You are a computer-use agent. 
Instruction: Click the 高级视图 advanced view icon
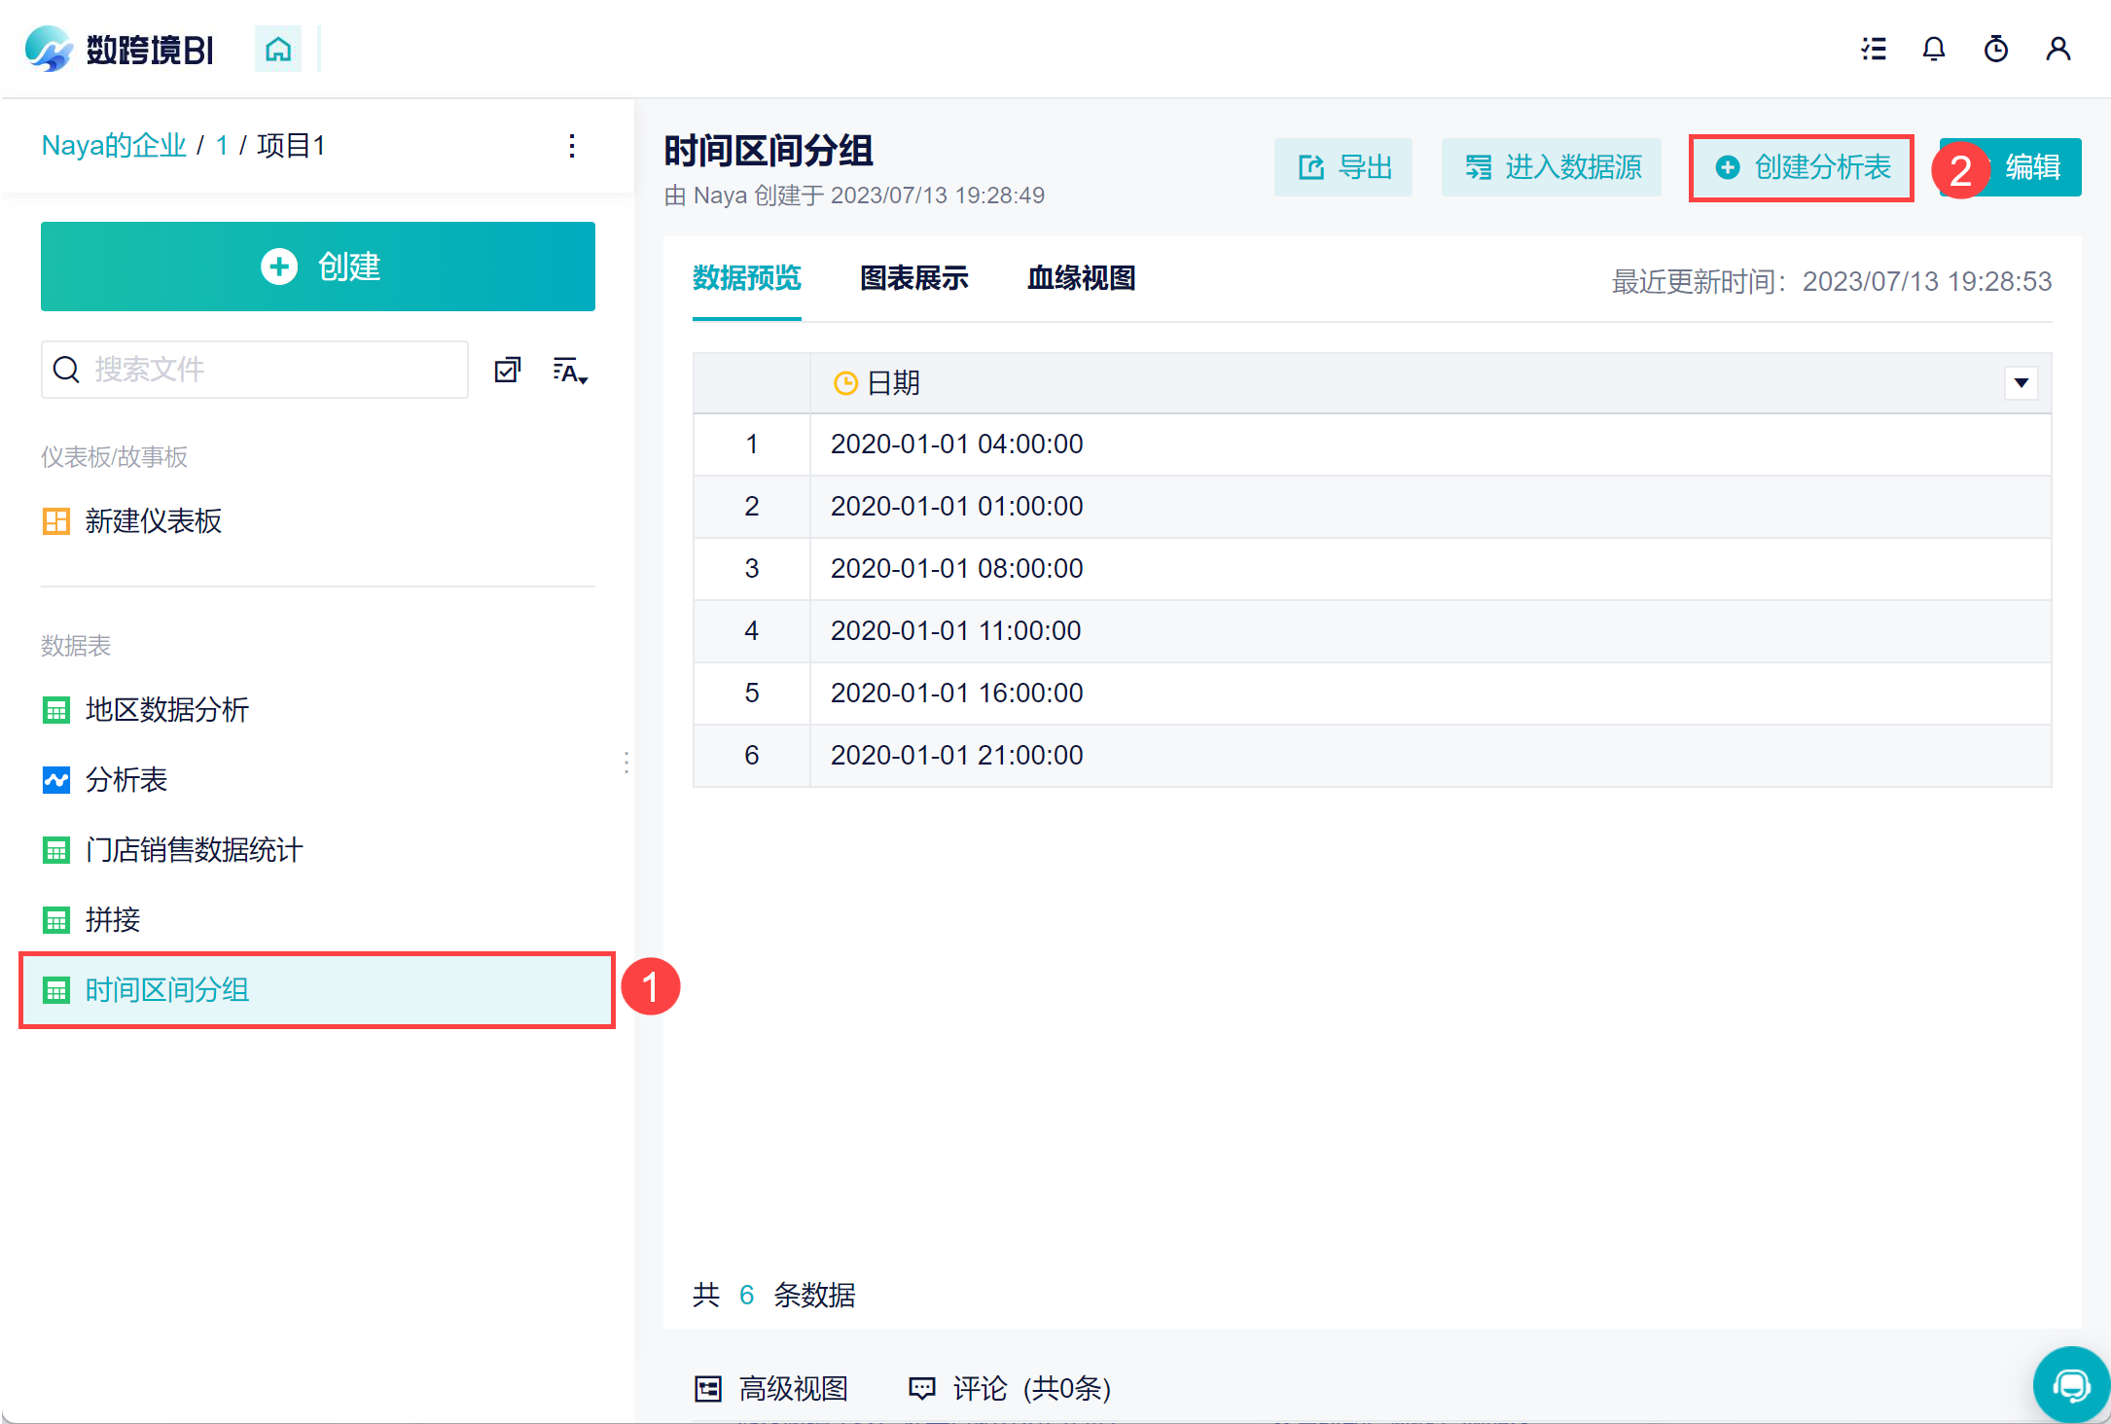[708, 1389]
